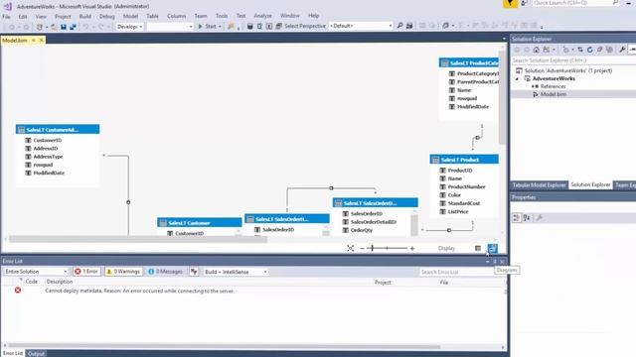Click the Save All toolbar icon

coord(73,27)
